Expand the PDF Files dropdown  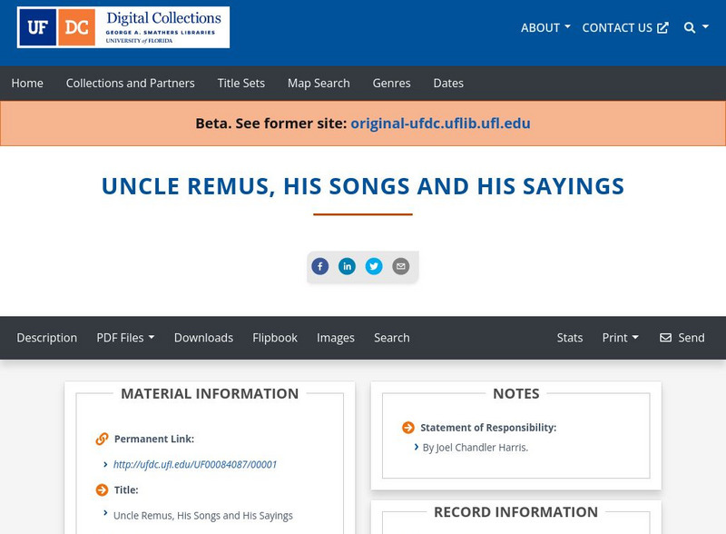[x=125, y=337]
